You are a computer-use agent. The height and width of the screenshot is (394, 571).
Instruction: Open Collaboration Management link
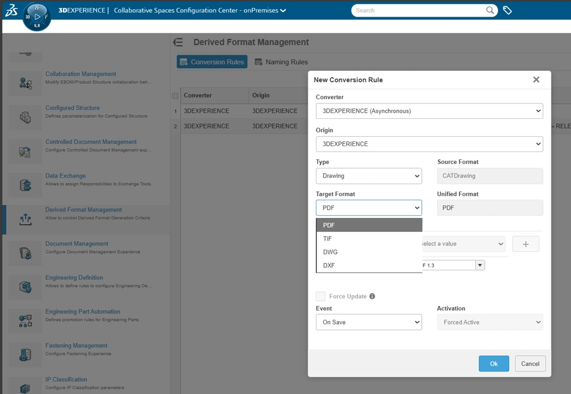(x=80, y=74)
